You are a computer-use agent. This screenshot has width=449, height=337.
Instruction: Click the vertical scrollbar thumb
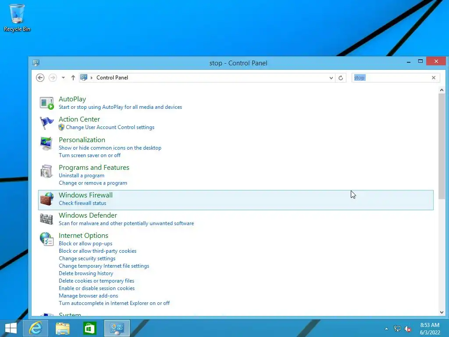(442, 146)
